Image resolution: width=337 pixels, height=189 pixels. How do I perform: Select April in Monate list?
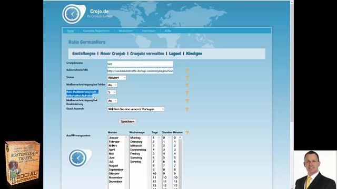coord(112,150)
